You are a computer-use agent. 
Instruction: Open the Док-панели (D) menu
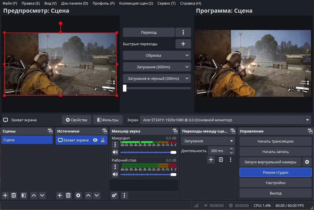(x=74, y=3)
